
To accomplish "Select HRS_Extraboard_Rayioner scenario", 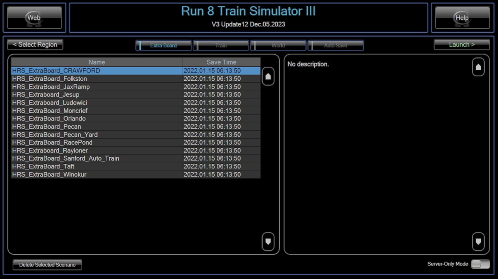I will point(136,151).
